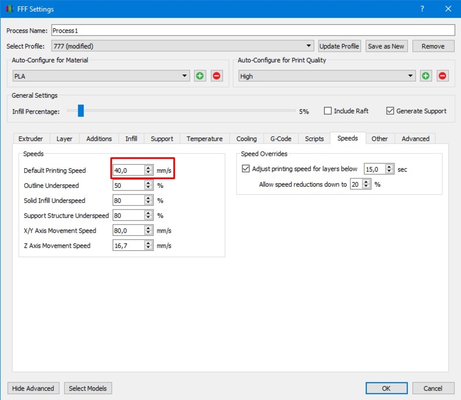The image size is (461, 400).
Task: Open the Select Profile dropdown
Action: [182, 46]
